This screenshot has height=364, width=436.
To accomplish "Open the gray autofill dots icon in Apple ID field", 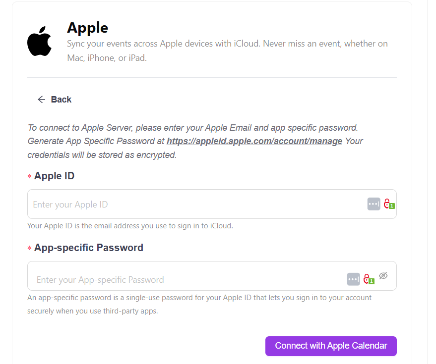I will (374, 204).
